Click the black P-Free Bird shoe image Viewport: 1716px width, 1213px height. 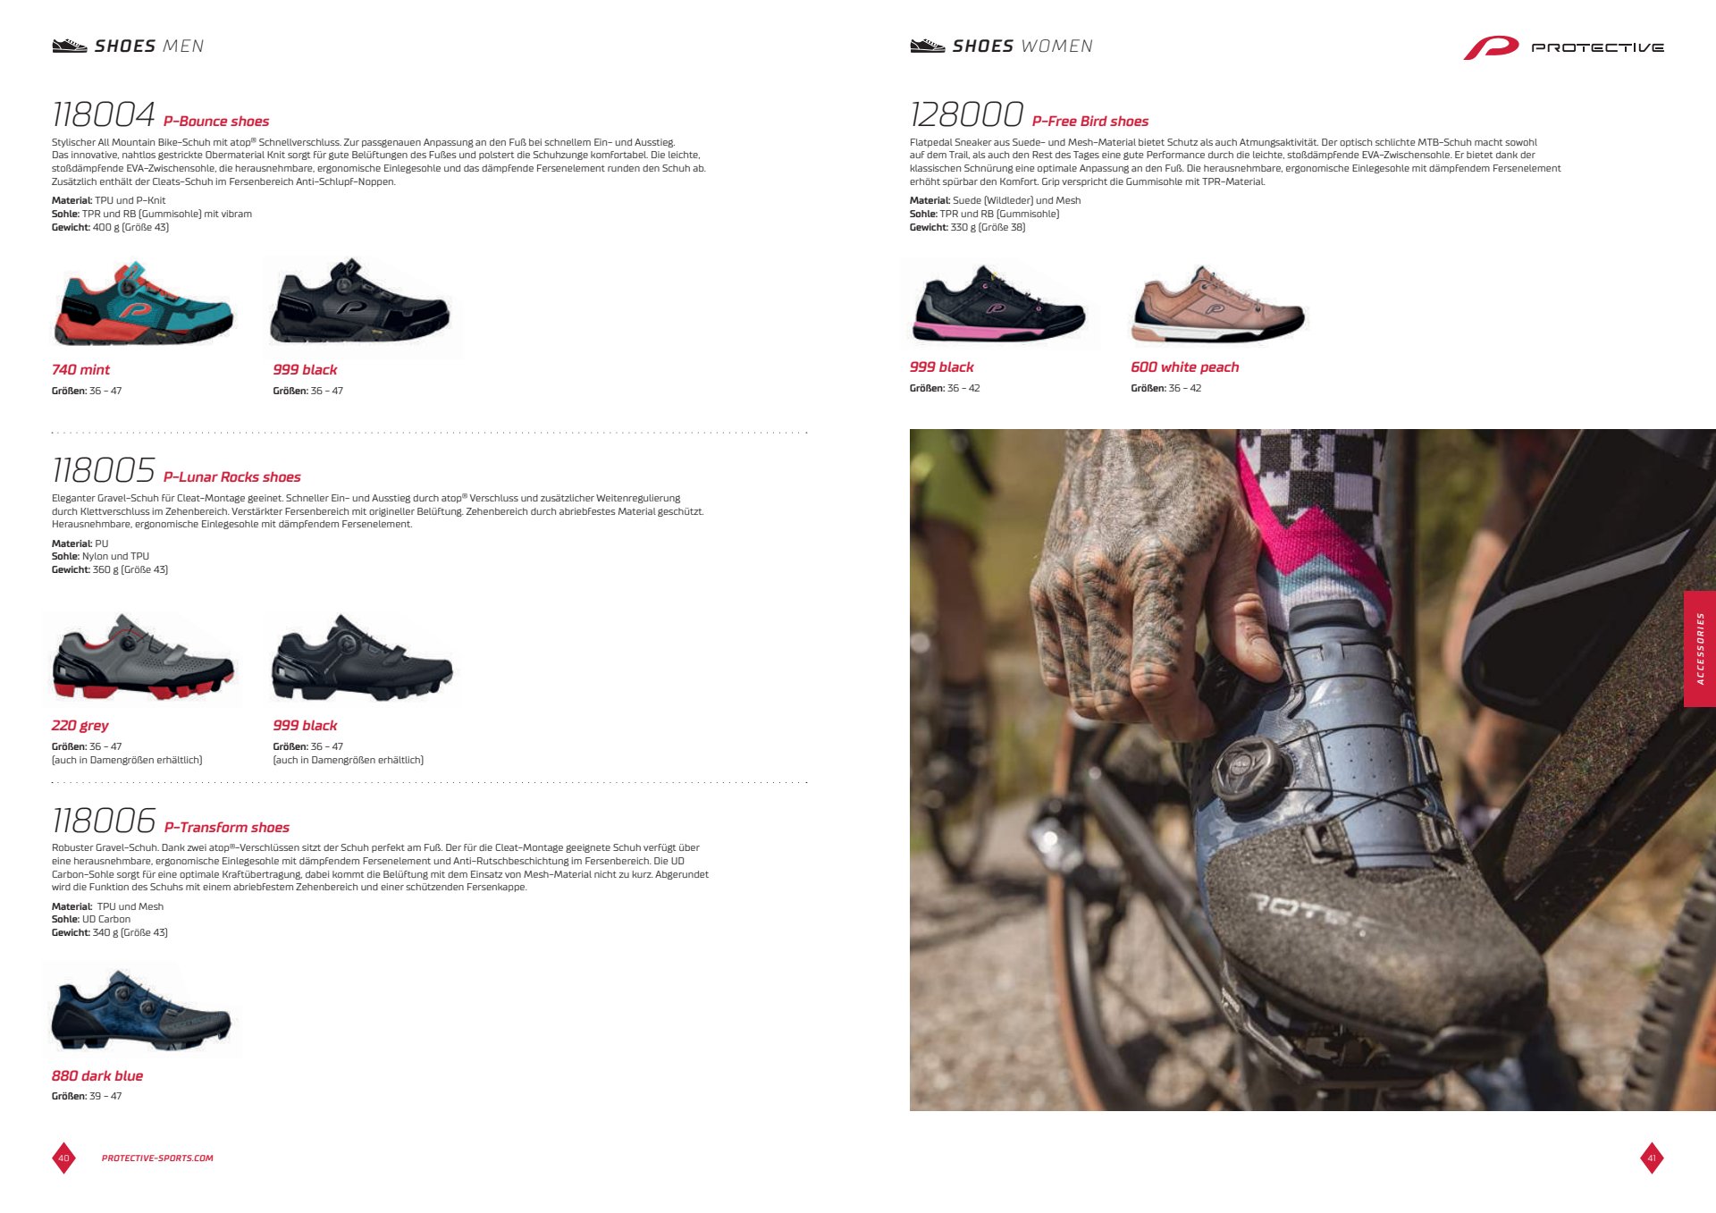(998, 304)
